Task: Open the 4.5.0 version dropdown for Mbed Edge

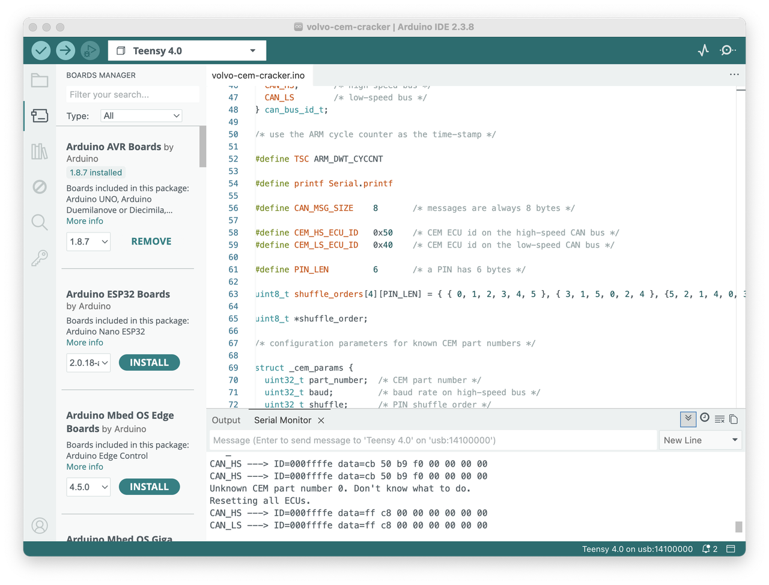Action: pyautogui.click(x=88, y=487)
